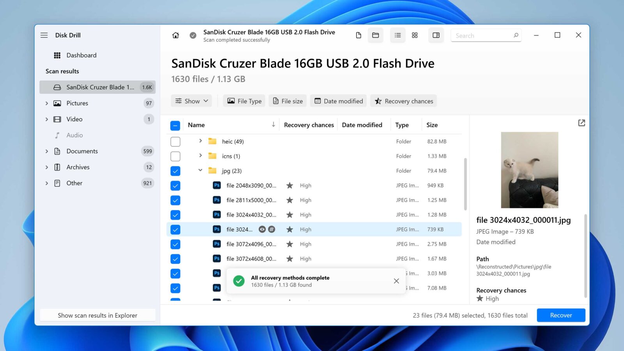Click the Recover button
Image resolution: width=624 pixels, height=351 pixels.
[560, 315]
